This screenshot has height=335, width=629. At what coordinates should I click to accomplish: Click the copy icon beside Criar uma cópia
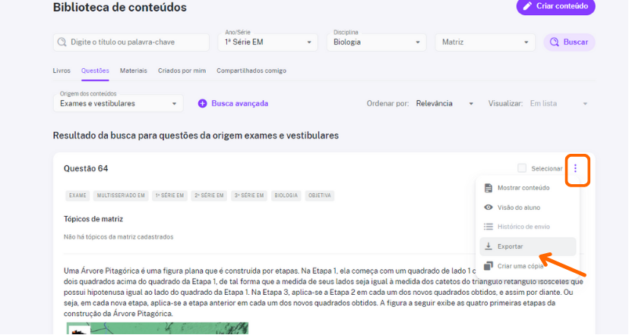[x=488, y=266]
